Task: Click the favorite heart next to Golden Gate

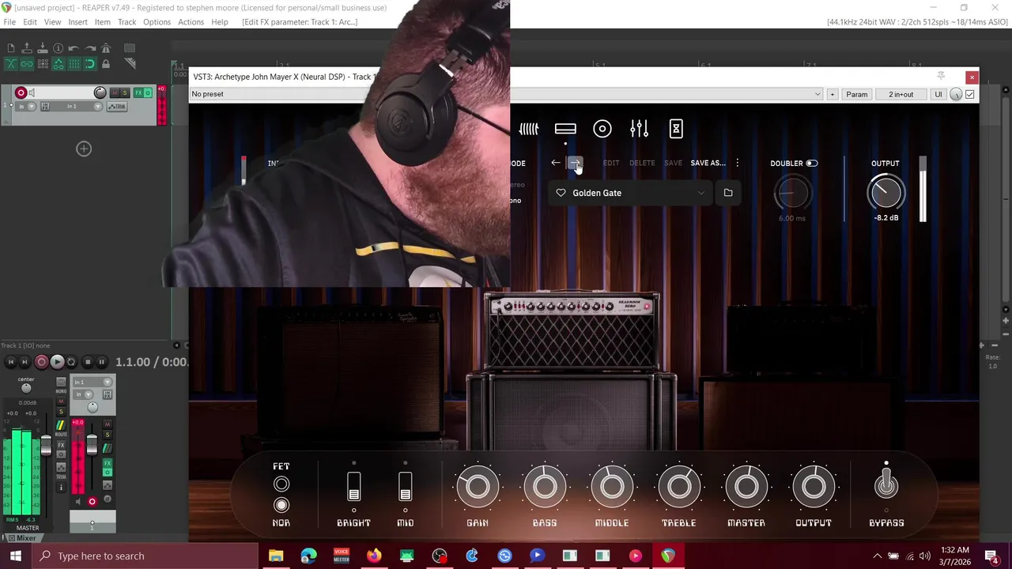Action: pos(561,193)
